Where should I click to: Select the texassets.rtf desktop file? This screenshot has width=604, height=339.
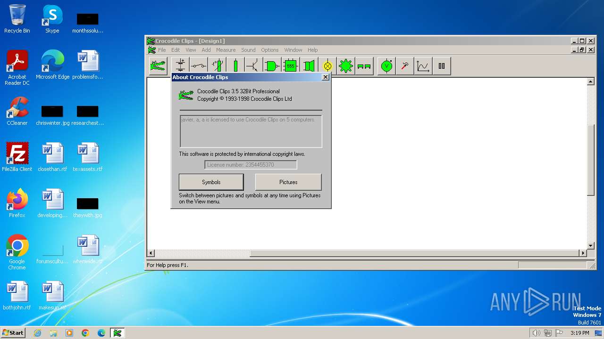point(88,157)
